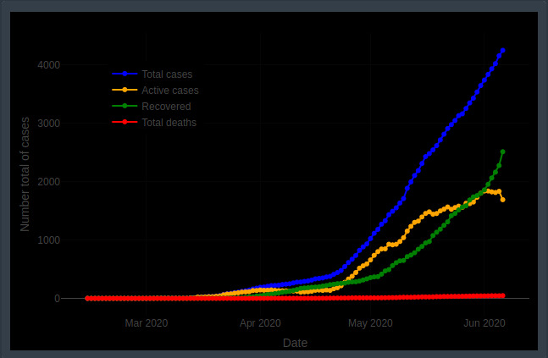Viewport: 548px width, 358px height.
Task: Click the blue legend line marker
Action: tap(125, 74)
